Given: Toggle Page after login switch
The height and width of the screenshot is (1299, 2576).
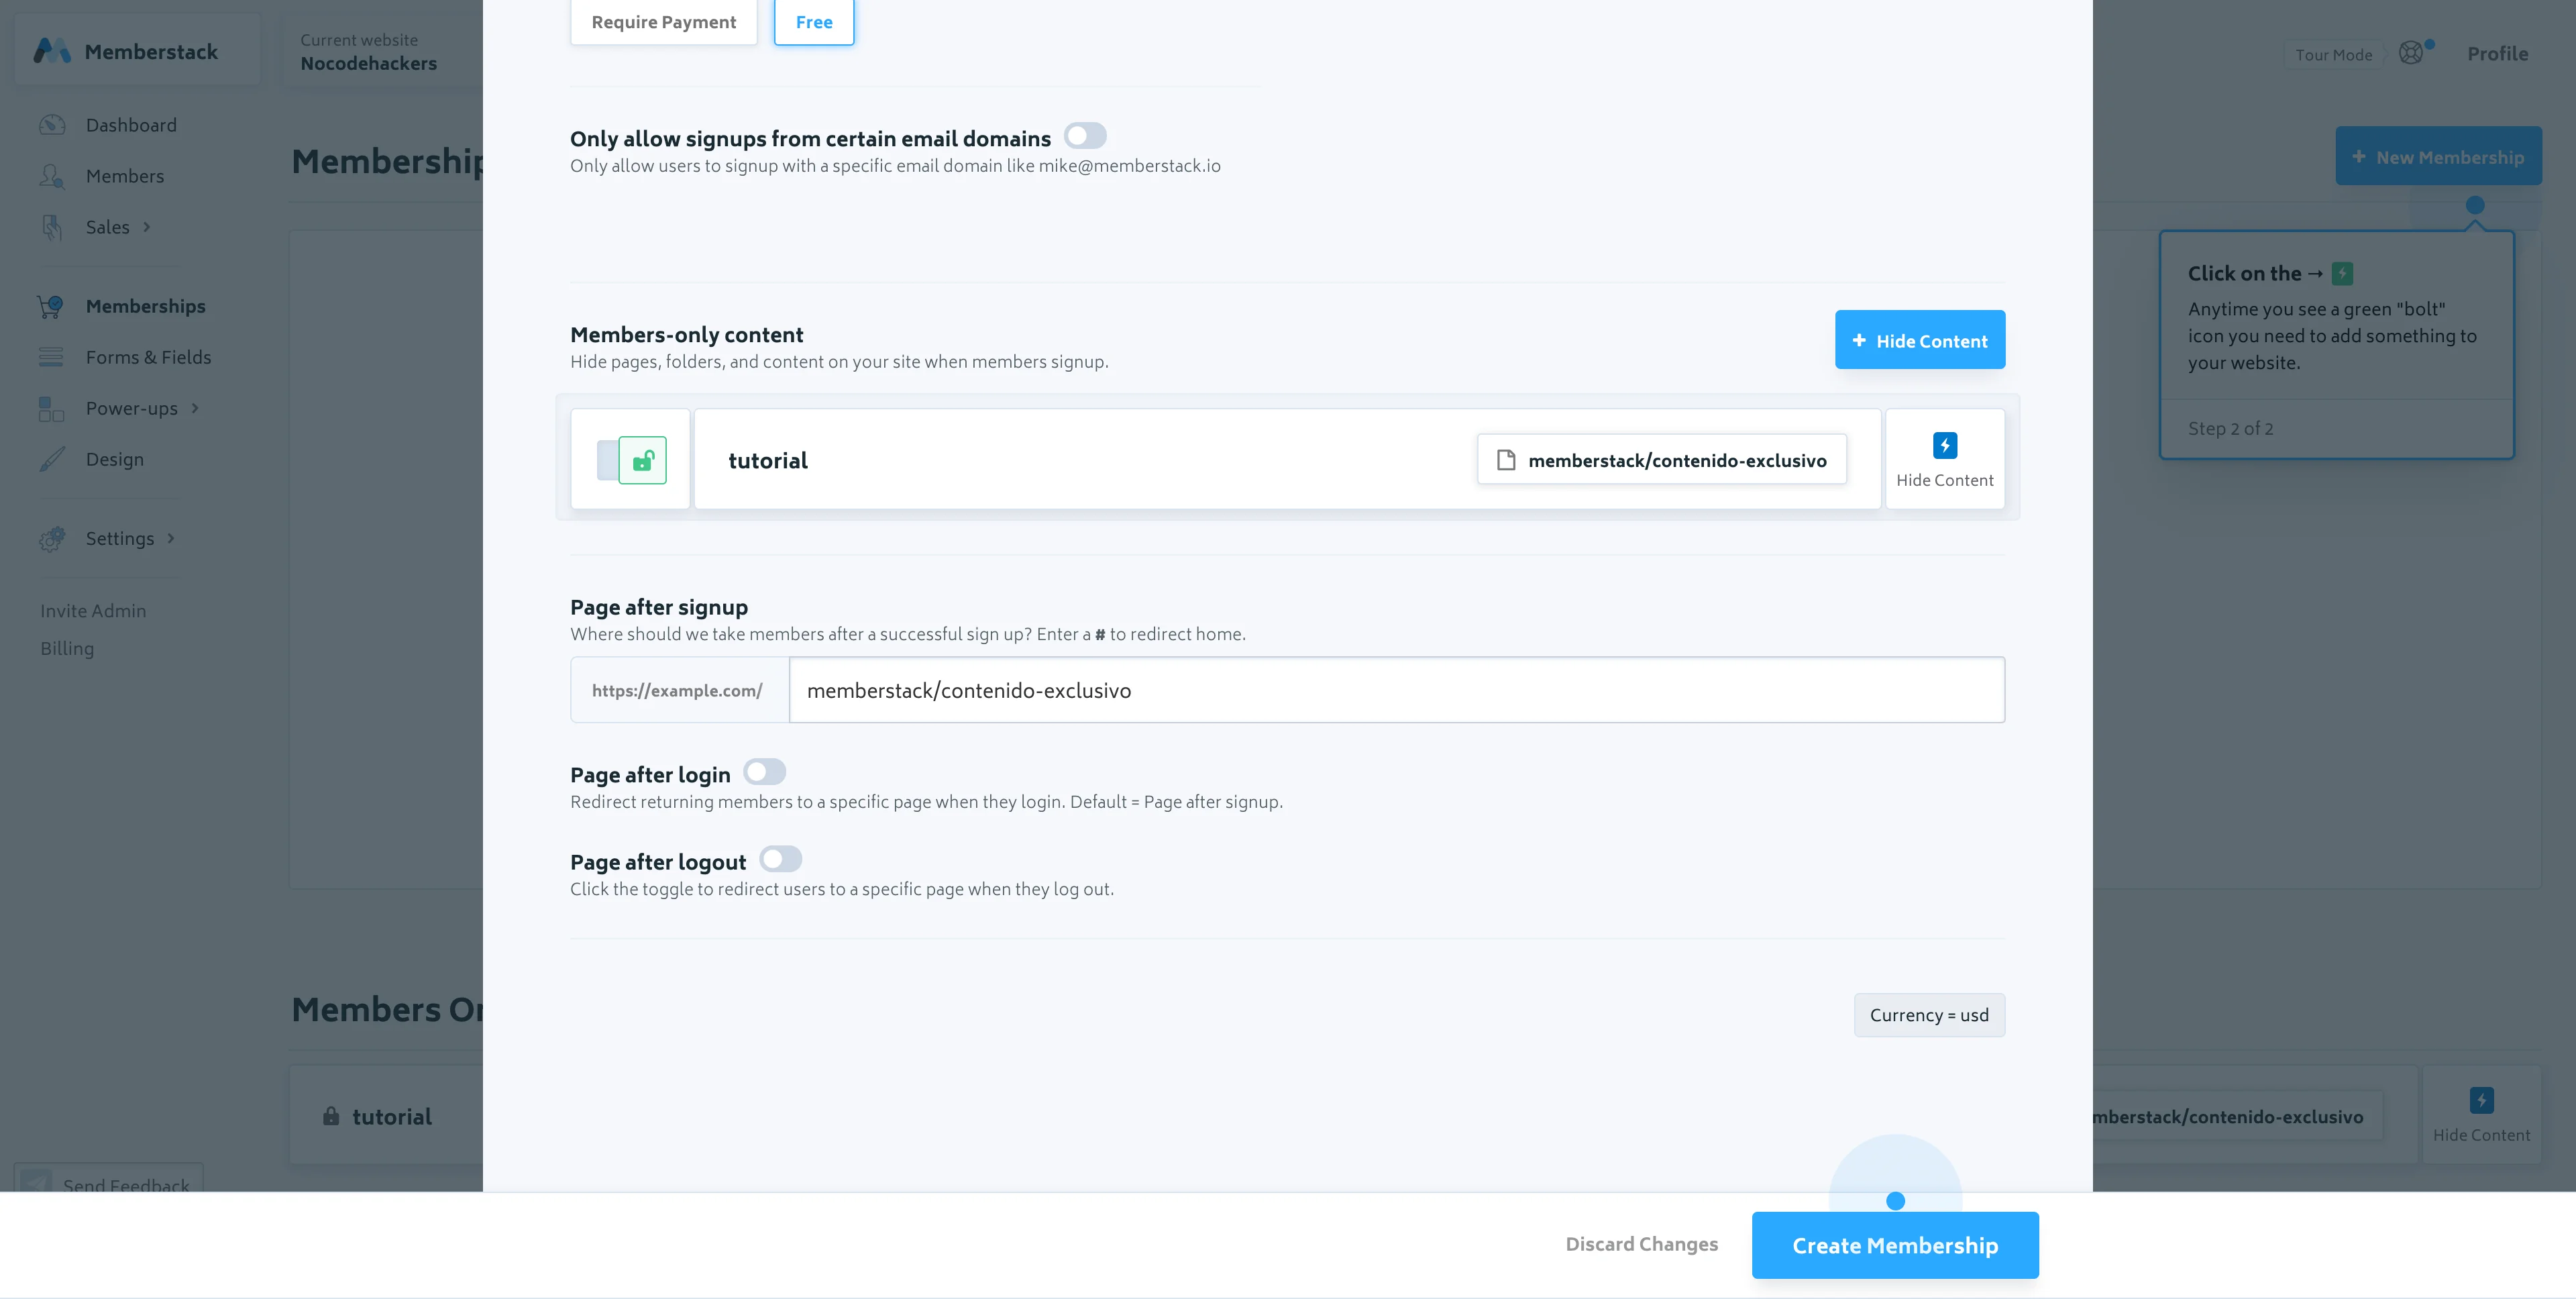Looking at the screenshot, I should click(765, 772).
